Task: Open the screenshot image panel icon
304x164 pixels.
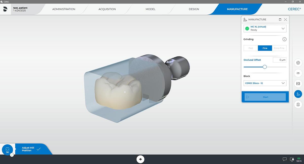Action: (x=298, y=84)
